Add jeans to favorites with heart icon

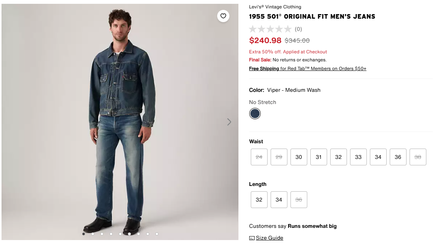point(223,16)
